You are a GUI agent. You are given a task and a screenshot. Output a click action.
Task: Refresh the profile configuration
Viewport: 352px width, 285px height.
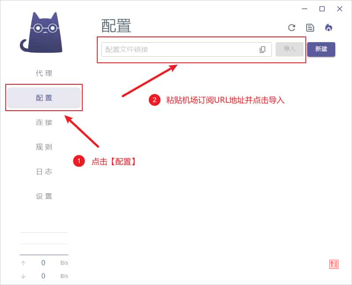pyautogui.click(x=292, y=27)
